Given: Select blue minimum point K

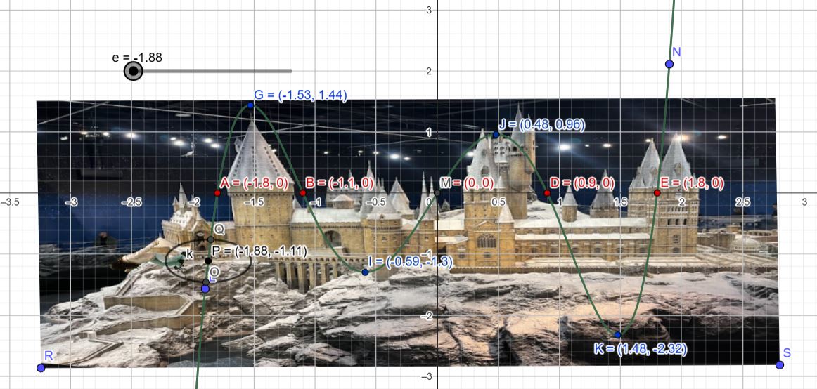Looking at the screenshot, I should point(618,335).
